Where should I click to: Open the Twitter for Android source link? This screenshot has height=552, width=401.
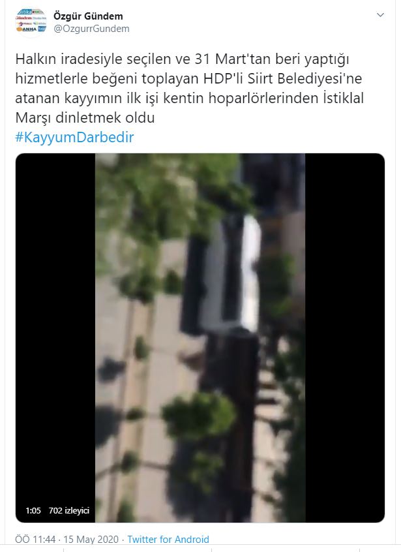(168, 540)
